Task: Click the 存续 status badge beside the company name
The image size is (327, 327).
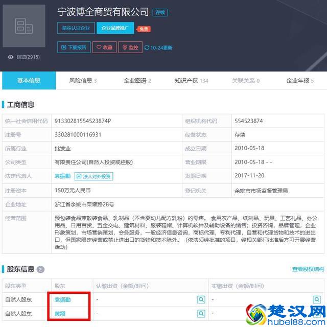Action: (x=160, y=12)
